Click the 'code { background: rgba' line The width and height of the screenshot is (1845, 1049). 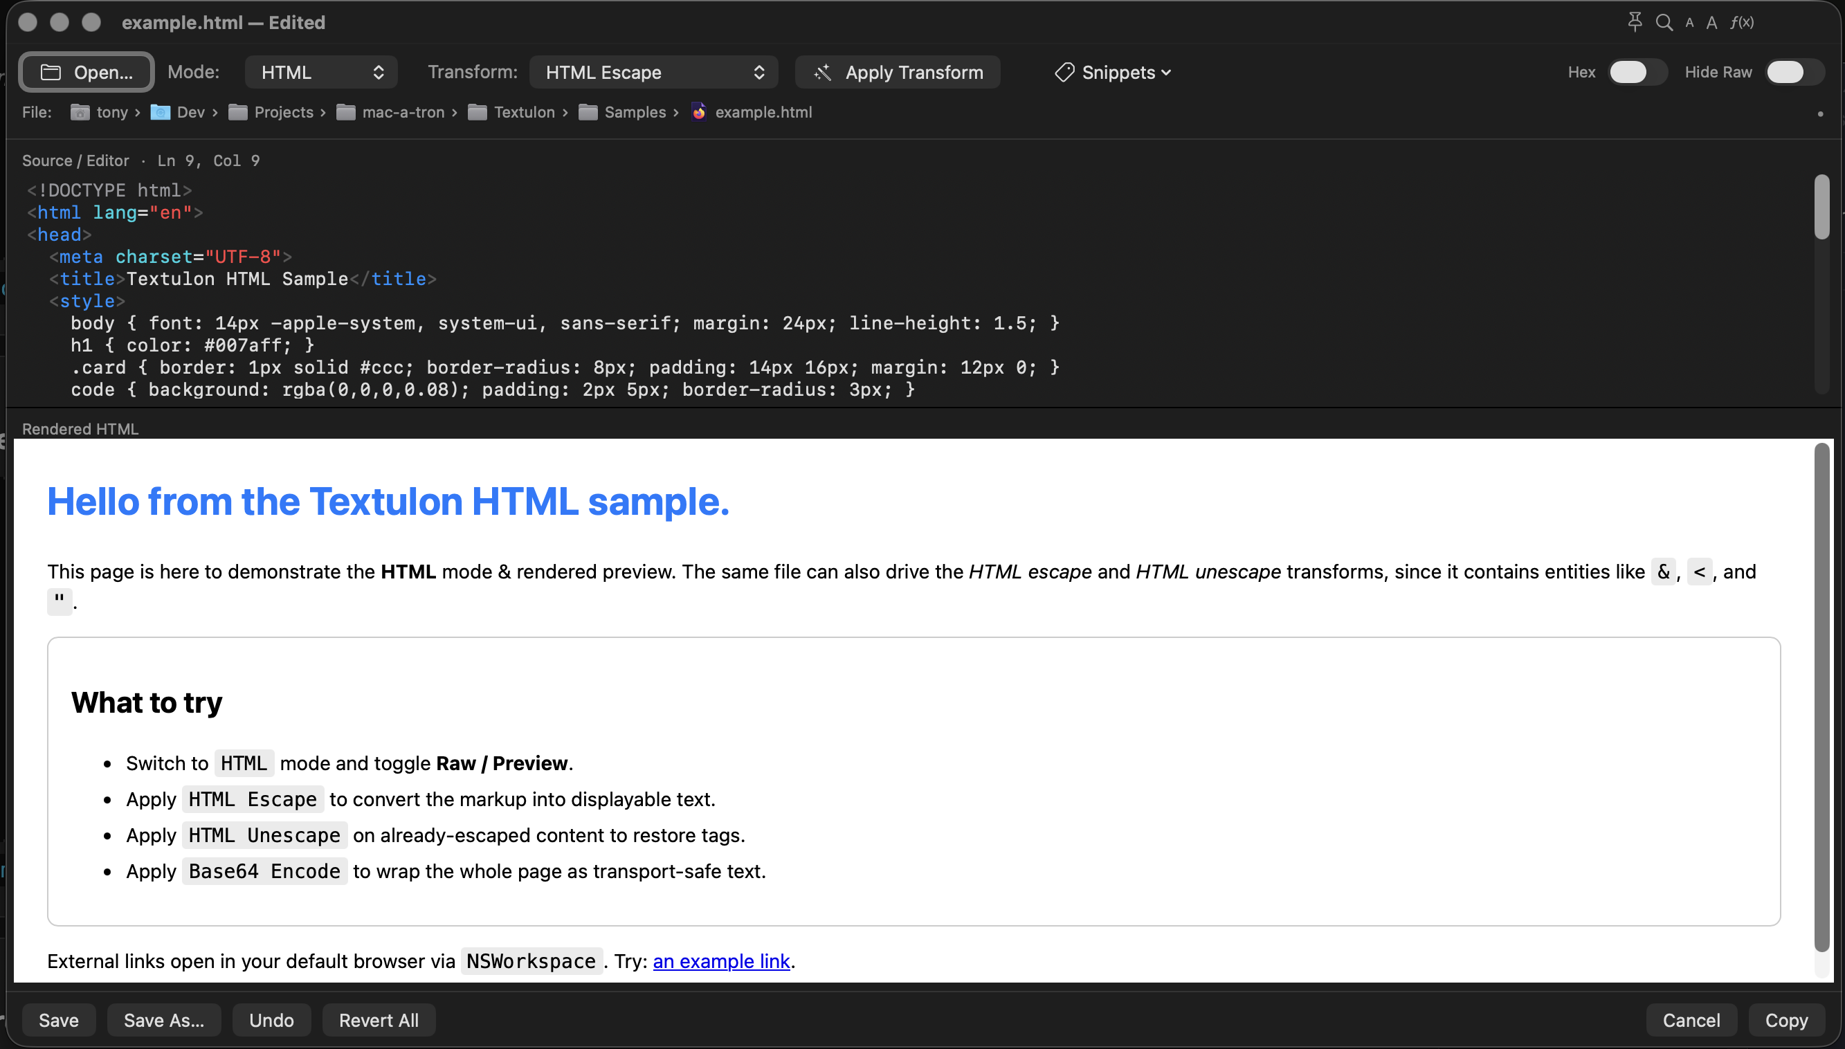click(493, 390)
